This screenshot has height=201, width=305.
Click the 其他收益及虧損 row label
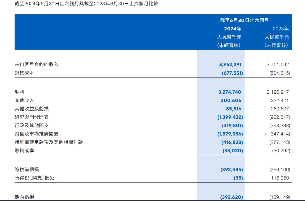(x=29, y=109)
